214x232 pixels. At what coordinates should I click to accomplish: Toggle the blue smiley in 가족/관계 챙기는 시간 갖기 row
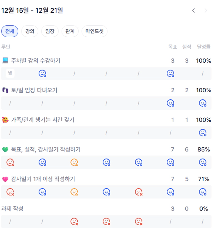tap(203, 133)
